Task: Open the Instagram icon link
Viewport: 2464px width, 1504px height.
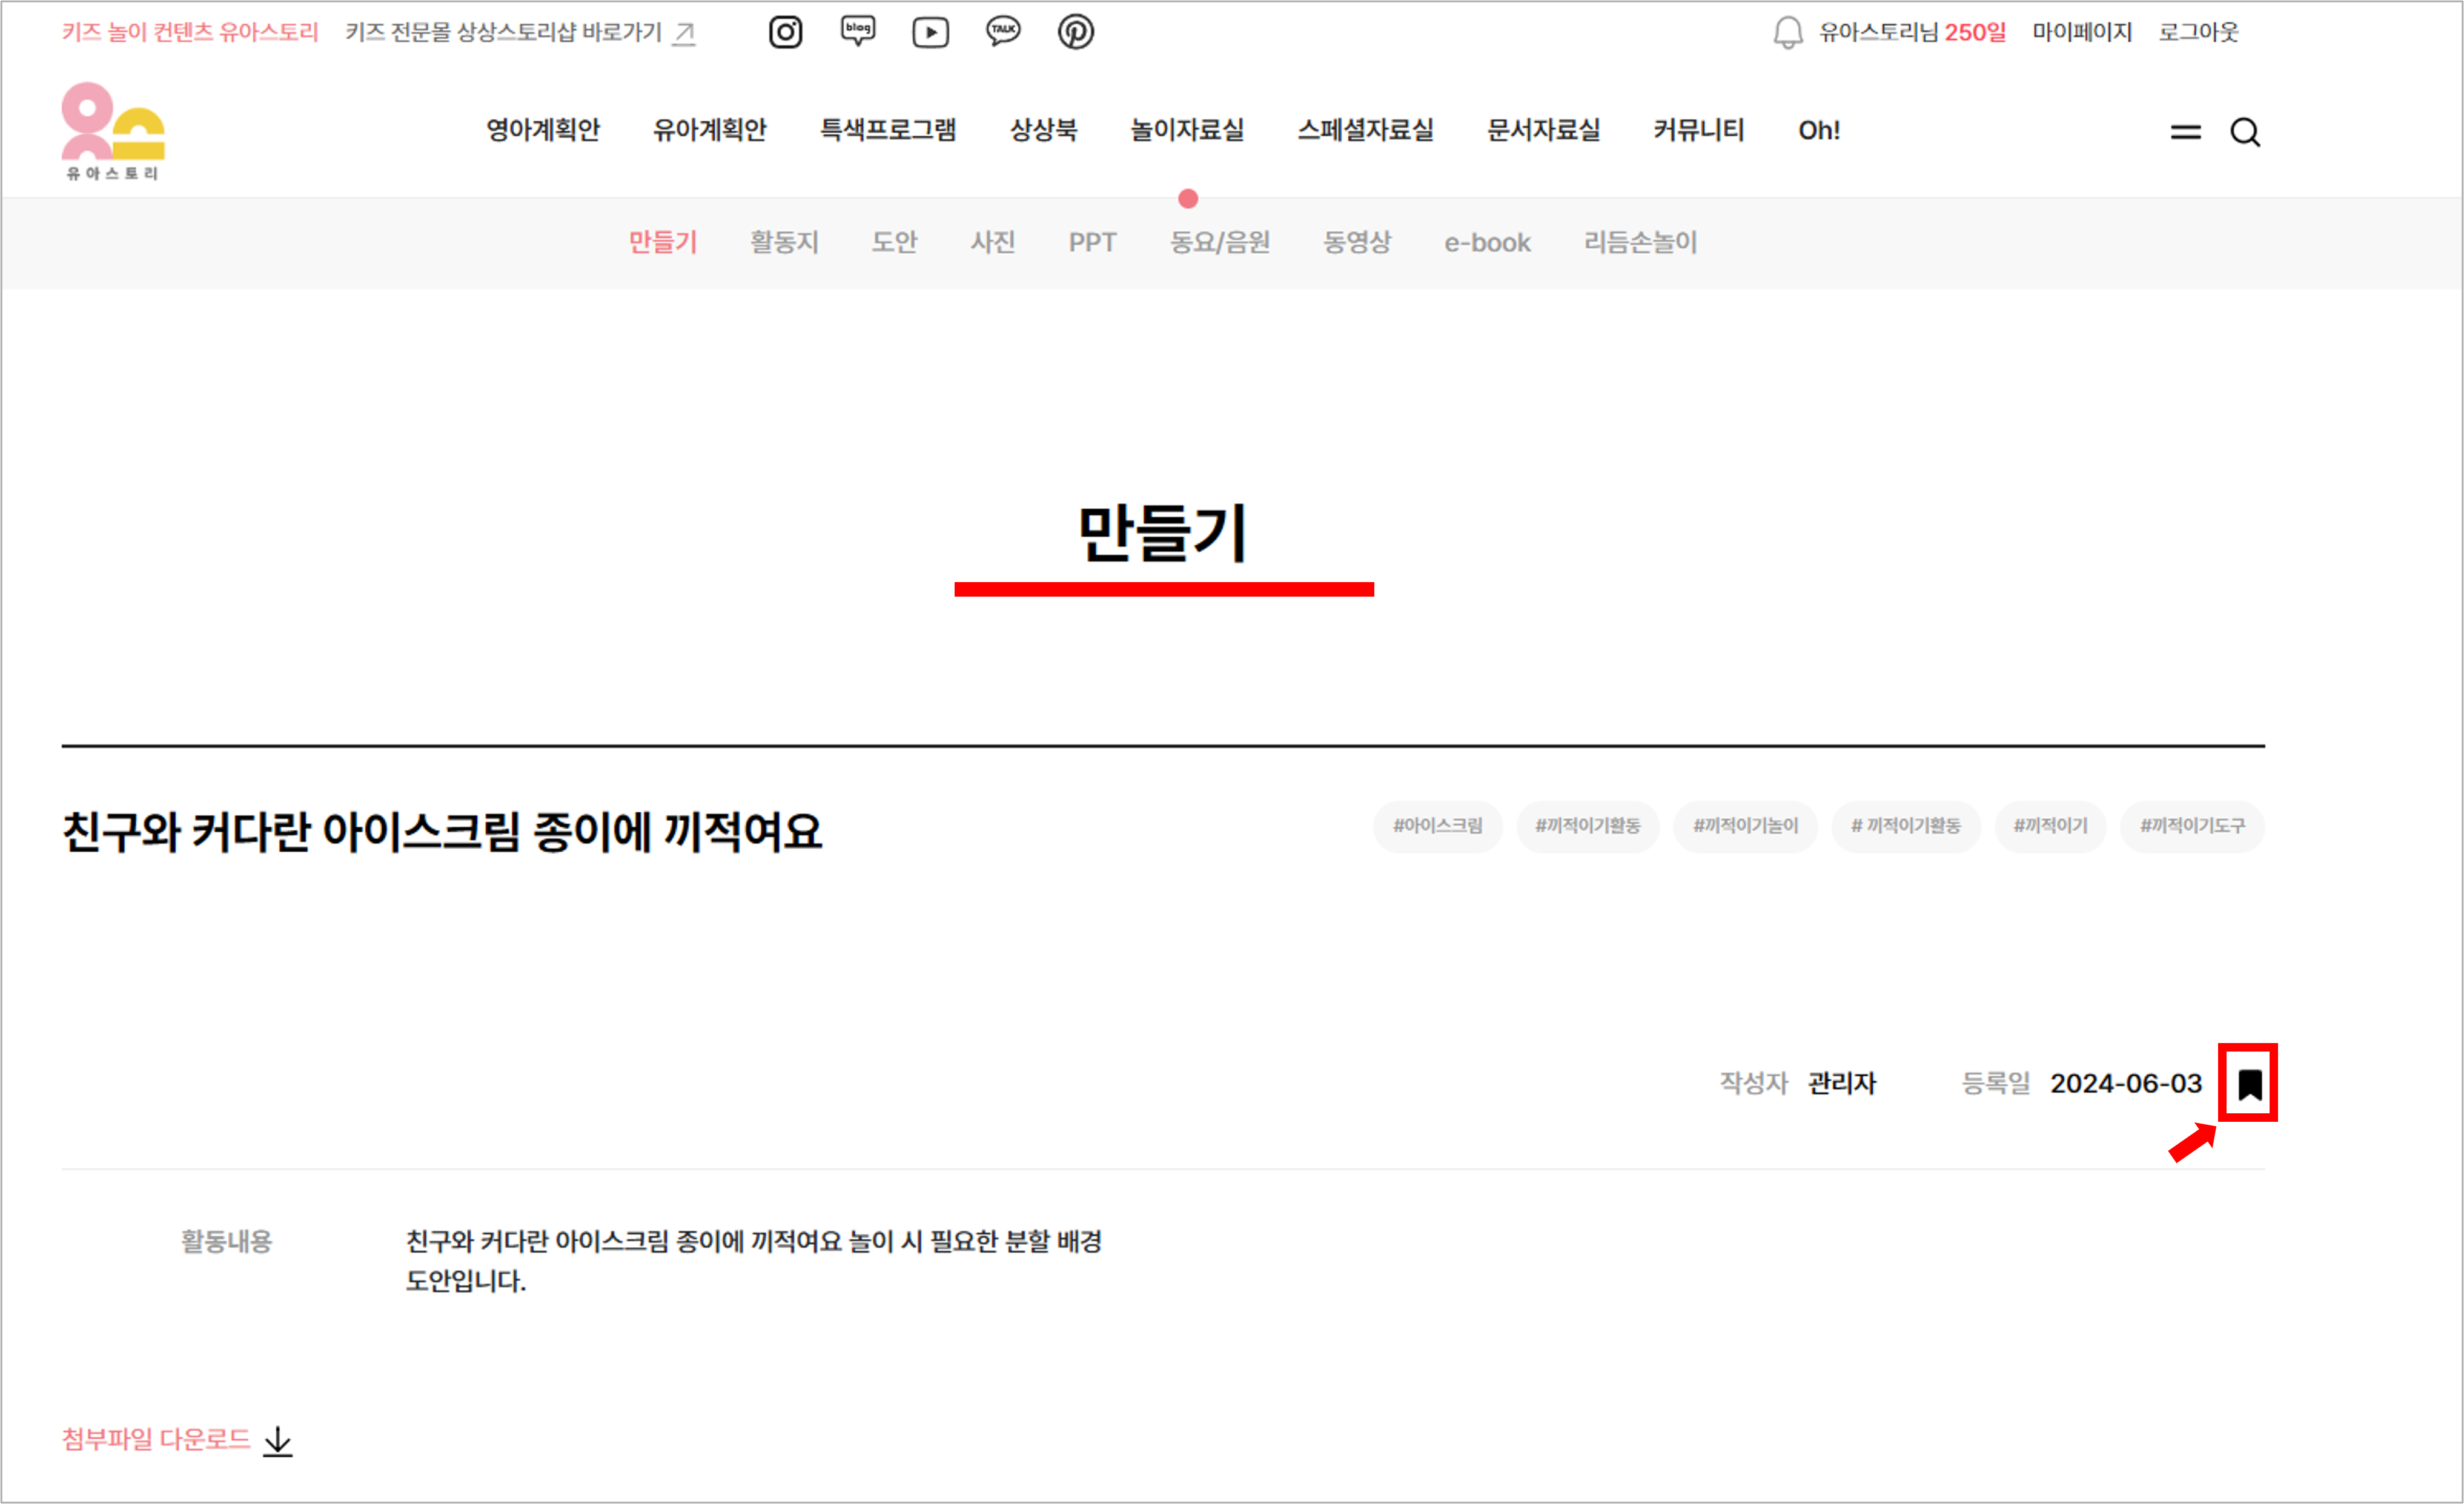Action: pyautogui.click(x=785, y=32)
